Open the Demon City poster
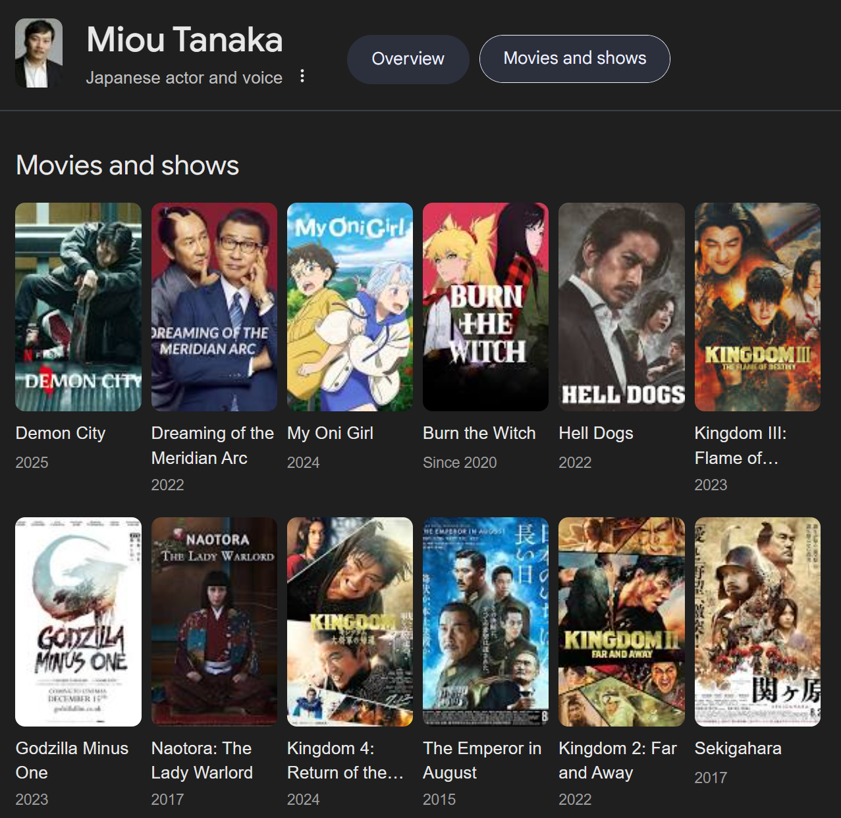 pos(78,307)
